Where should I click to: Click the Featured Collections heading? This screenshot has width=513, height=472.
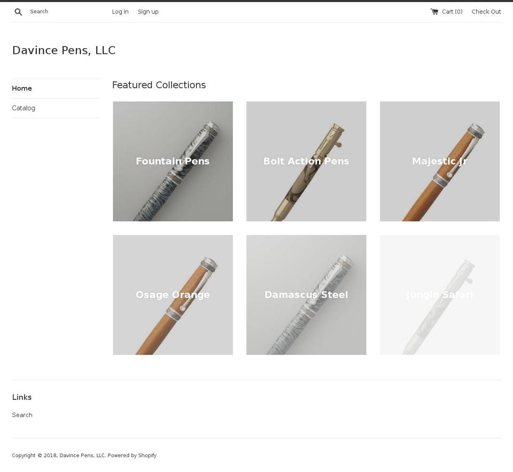coord(159,85)
